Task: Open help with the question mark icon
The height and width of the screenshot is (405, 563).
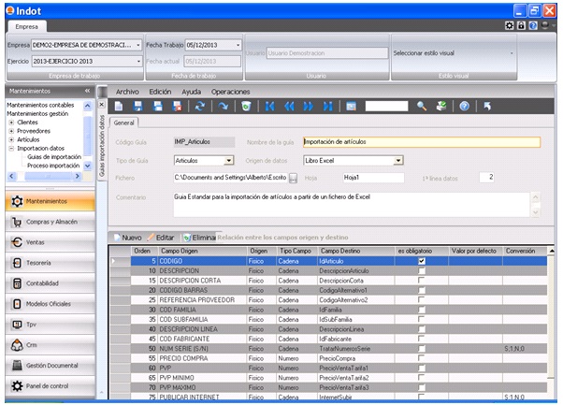Action: (464, 107)
